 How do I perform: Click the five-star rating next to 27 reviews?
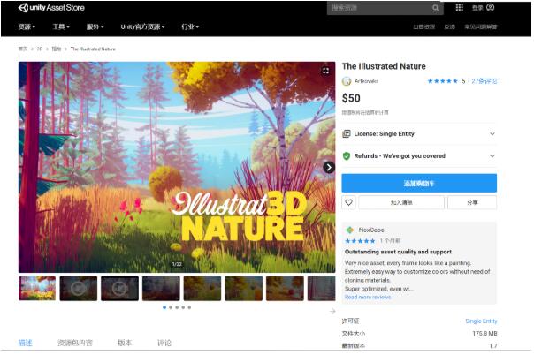point(442,81)
